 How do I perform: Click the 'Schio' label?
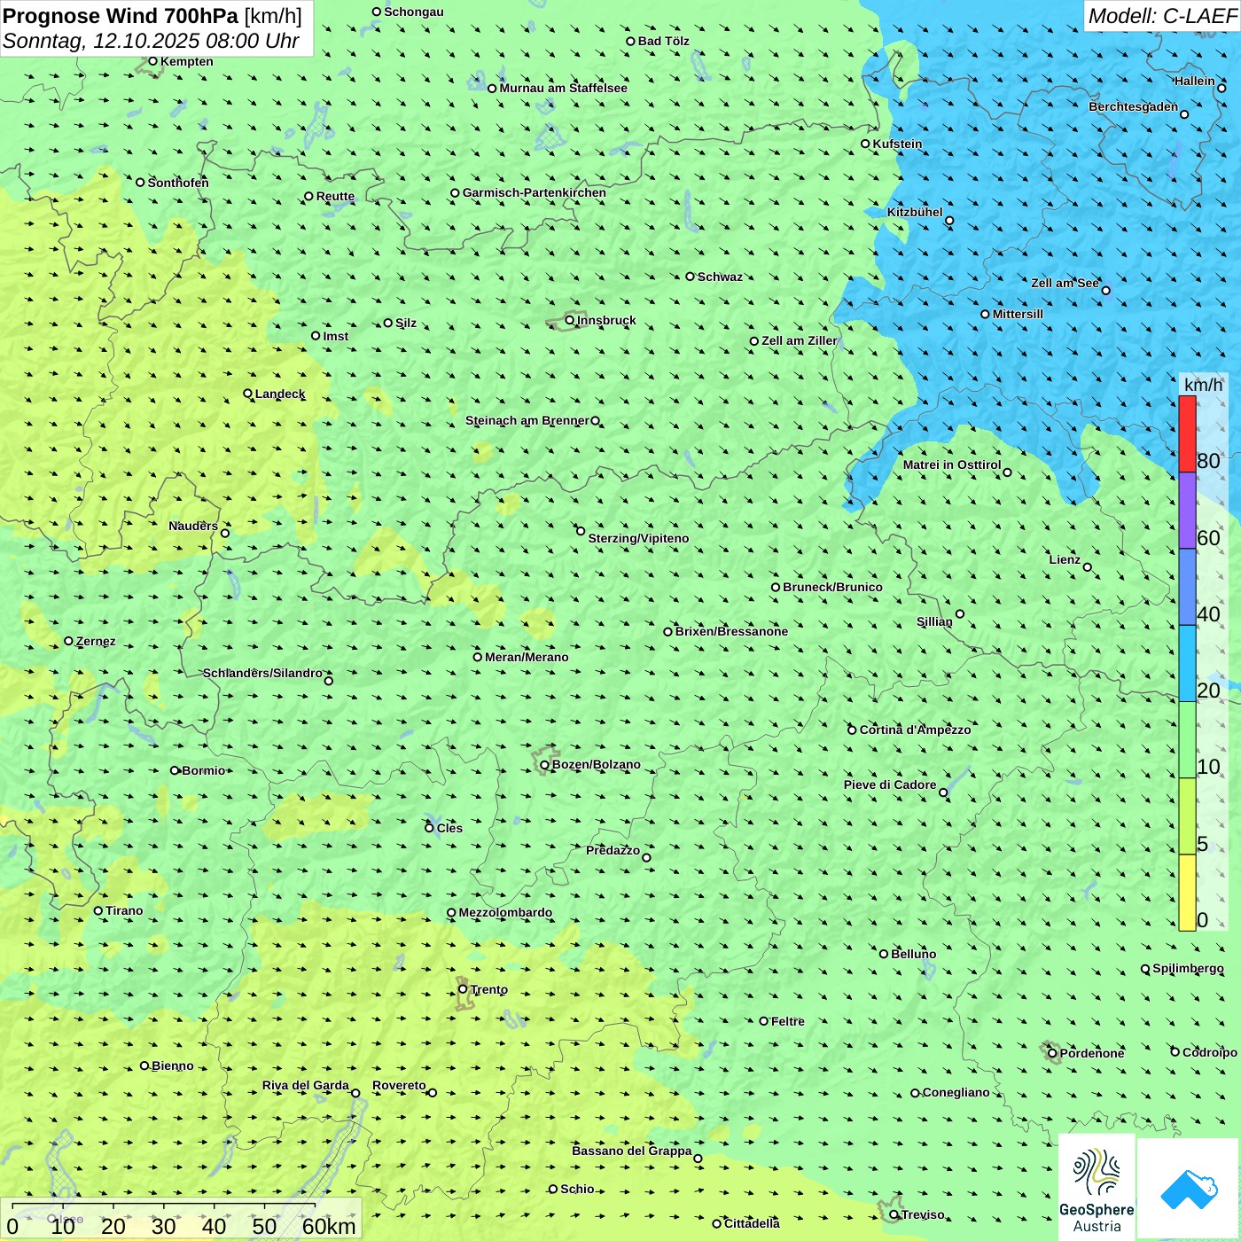pos(577,1189)
